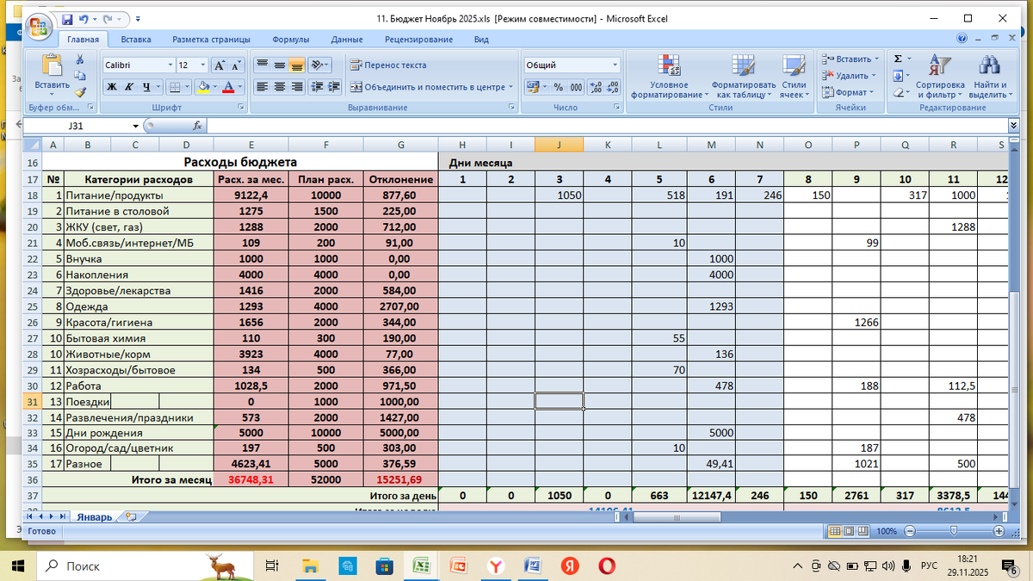Expand Найти и выделить menu
This screenshot has width=1033, height=581.
[x=990, y=77]
